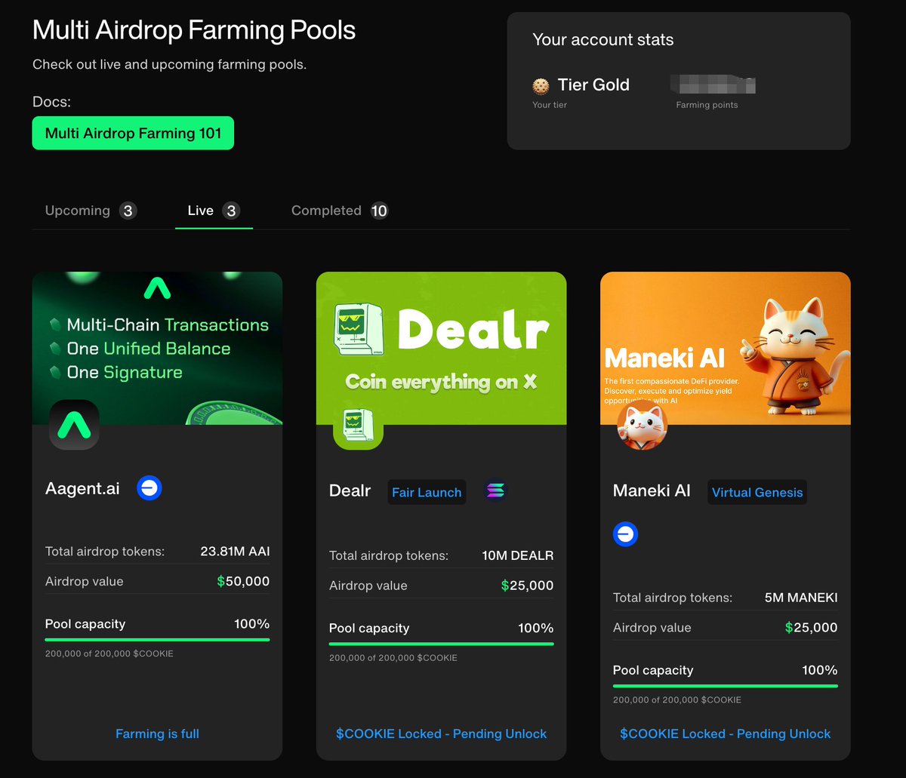Click the Live tab count badge
This screenshot has height=778, width=906.
tap(232, 211)
